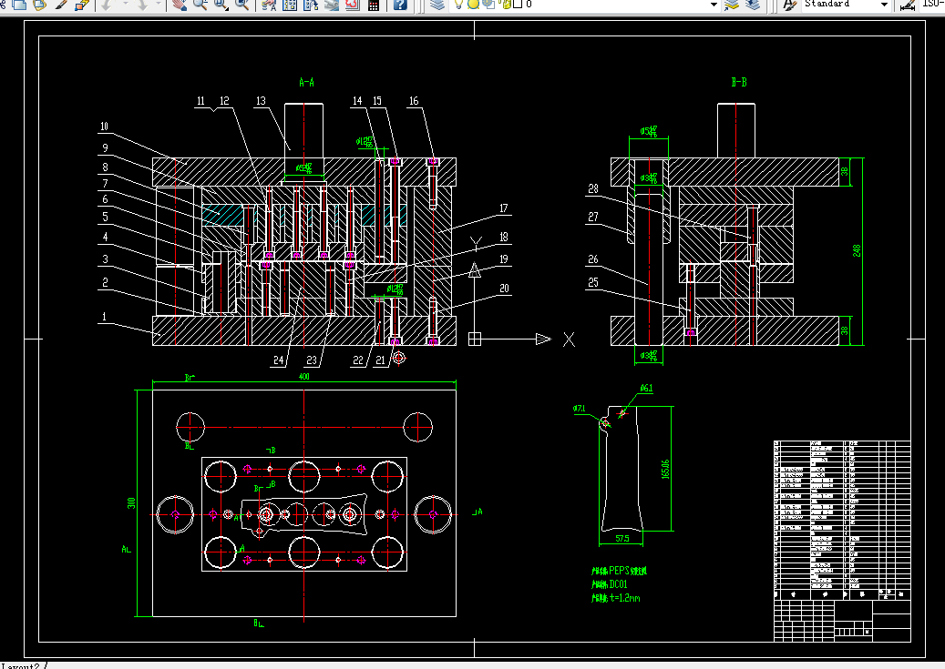Viewport: 945px width, 669px height.
Task: Activate the Zoom Previous tool
Action: coord(242,5)
